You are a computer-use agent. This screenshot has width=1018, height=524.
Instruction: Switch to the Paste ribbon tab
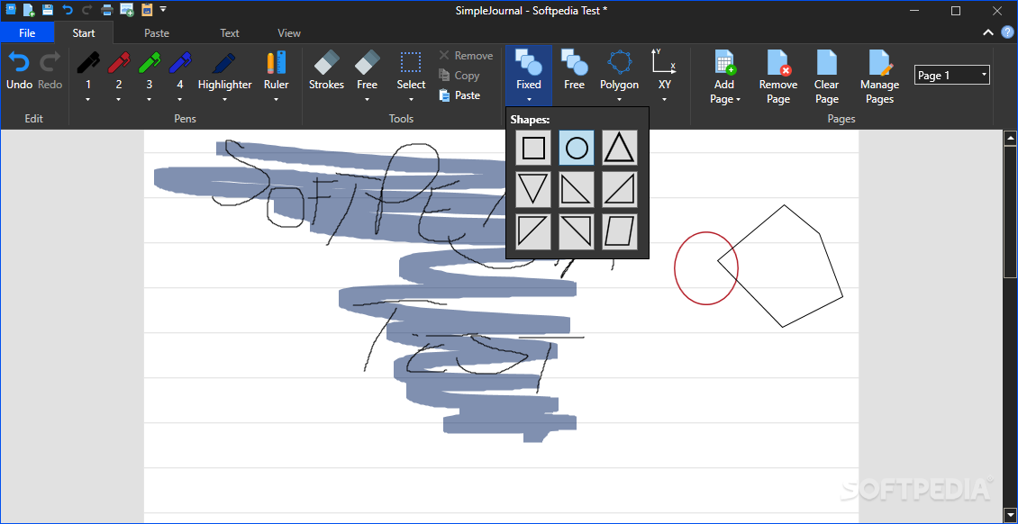click(x=157, y=32)
